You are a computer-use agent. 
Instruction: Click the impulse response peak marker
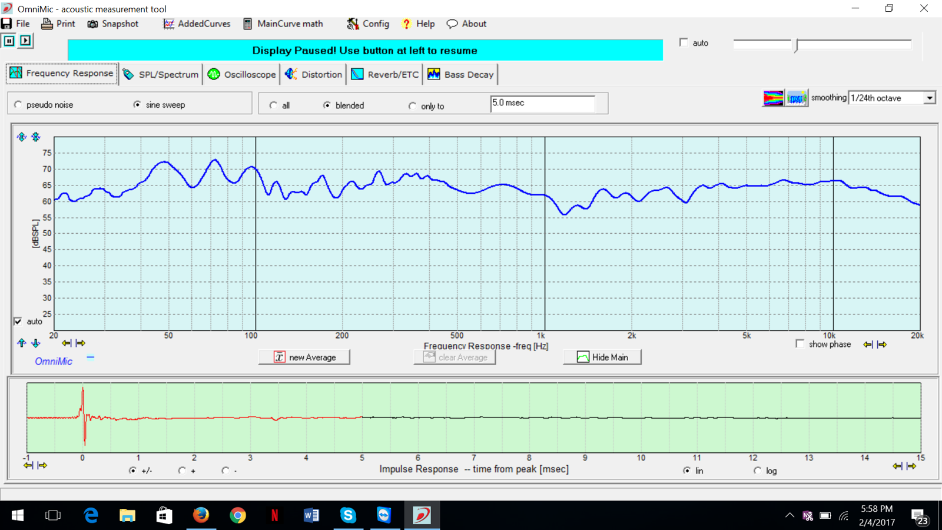(x=82, y=415)
